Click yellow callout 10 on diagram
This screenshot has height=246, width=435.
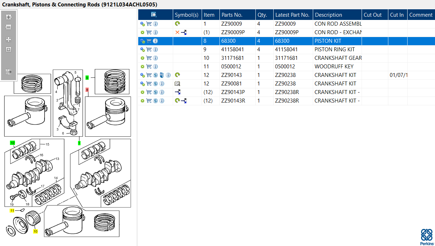(x=35, y=231)
